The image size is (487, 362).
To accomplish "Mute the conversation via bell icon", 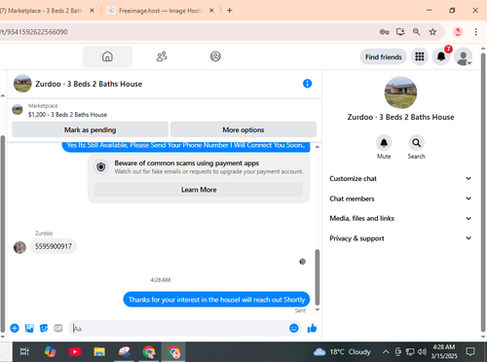I will coord(384,143).
